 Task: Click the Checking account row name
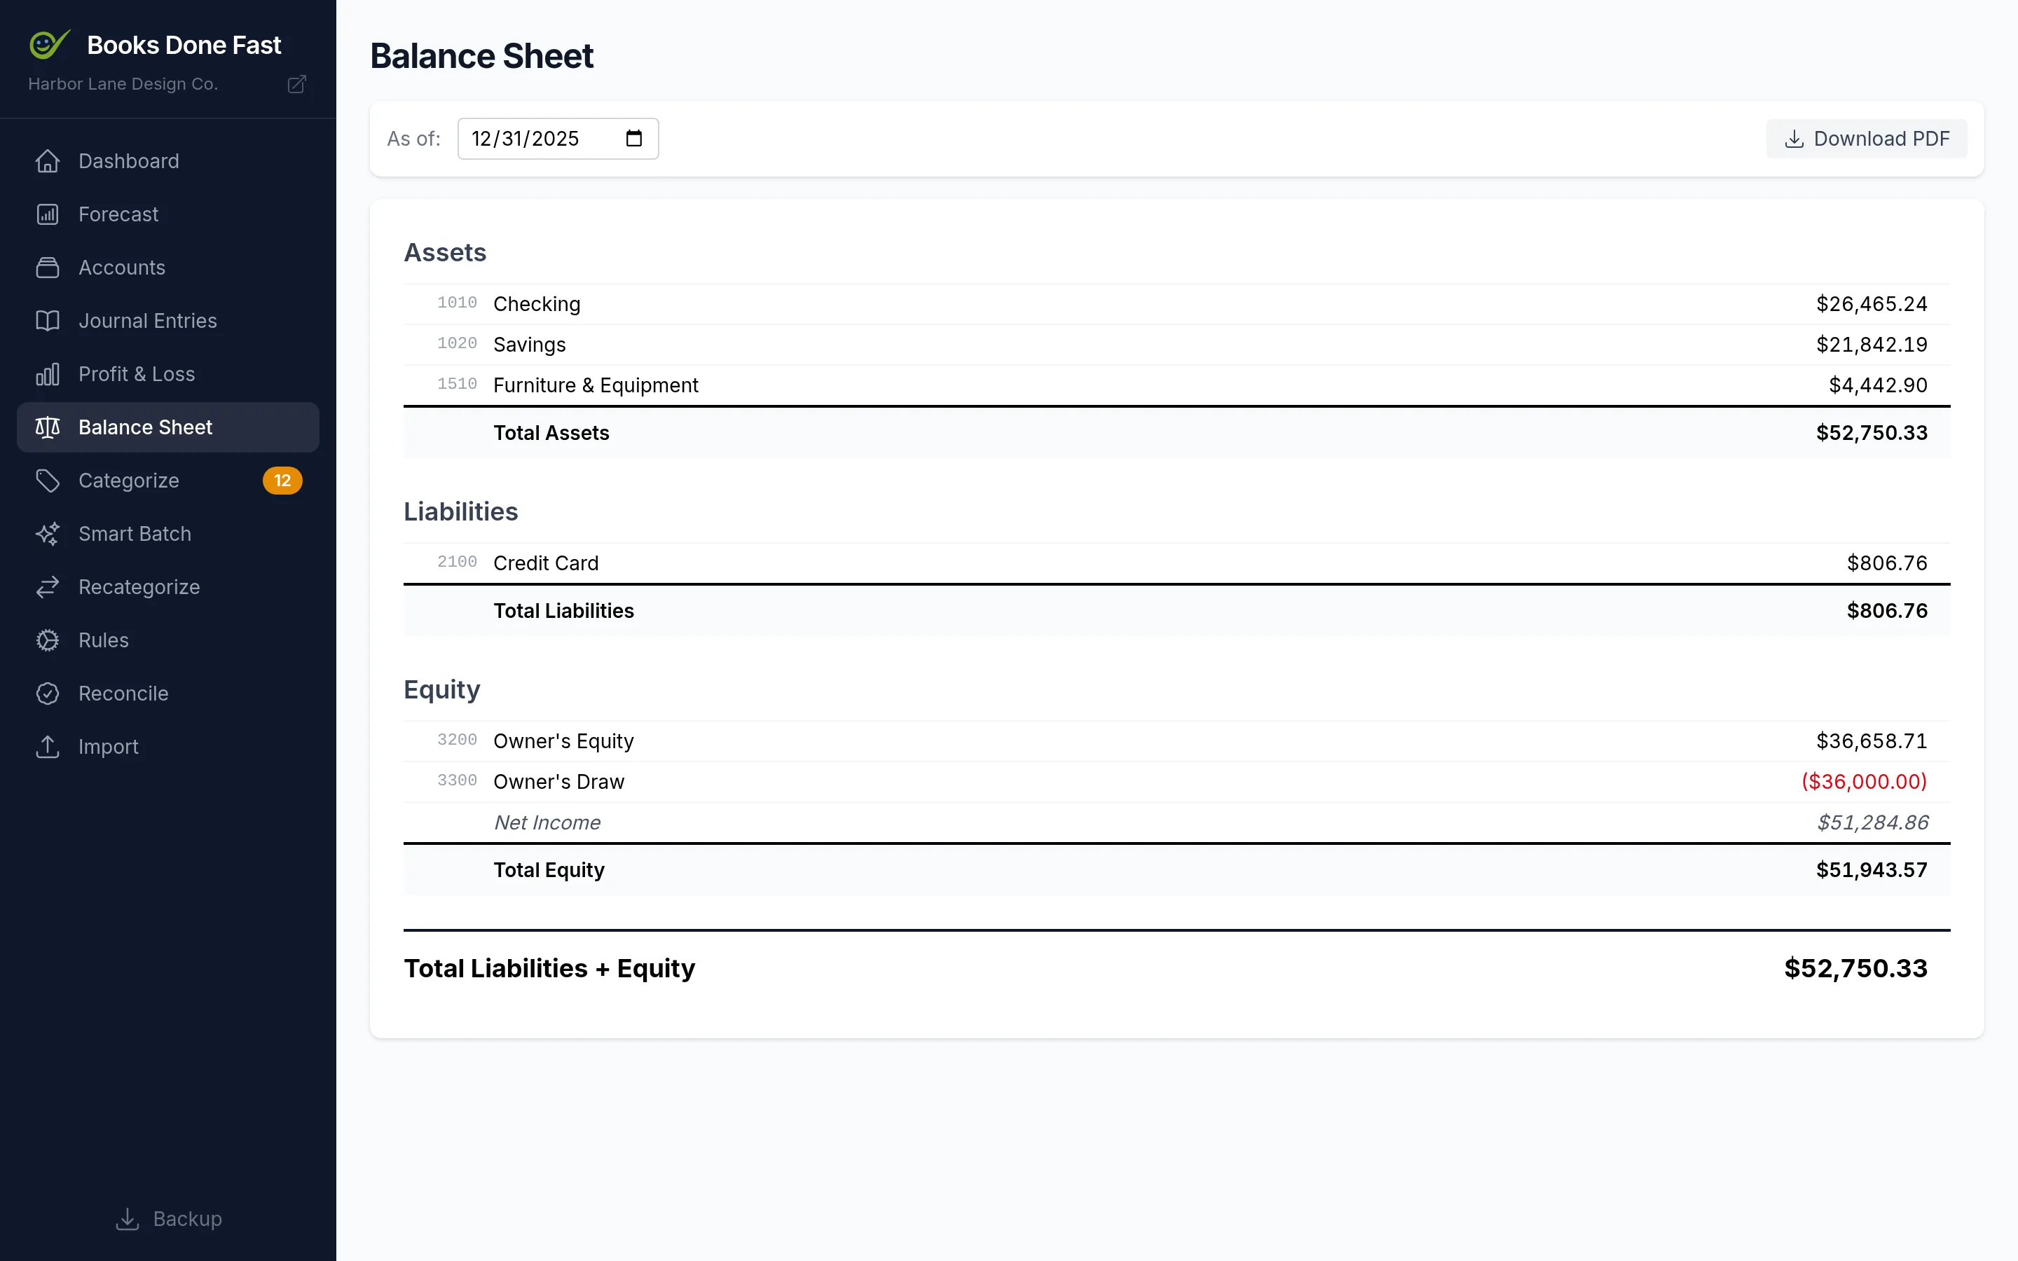tap(537, 305)
